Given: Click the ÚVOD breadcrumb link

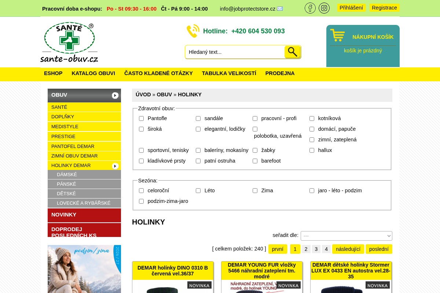Looking at the screenshot, I should pos(143,94).
